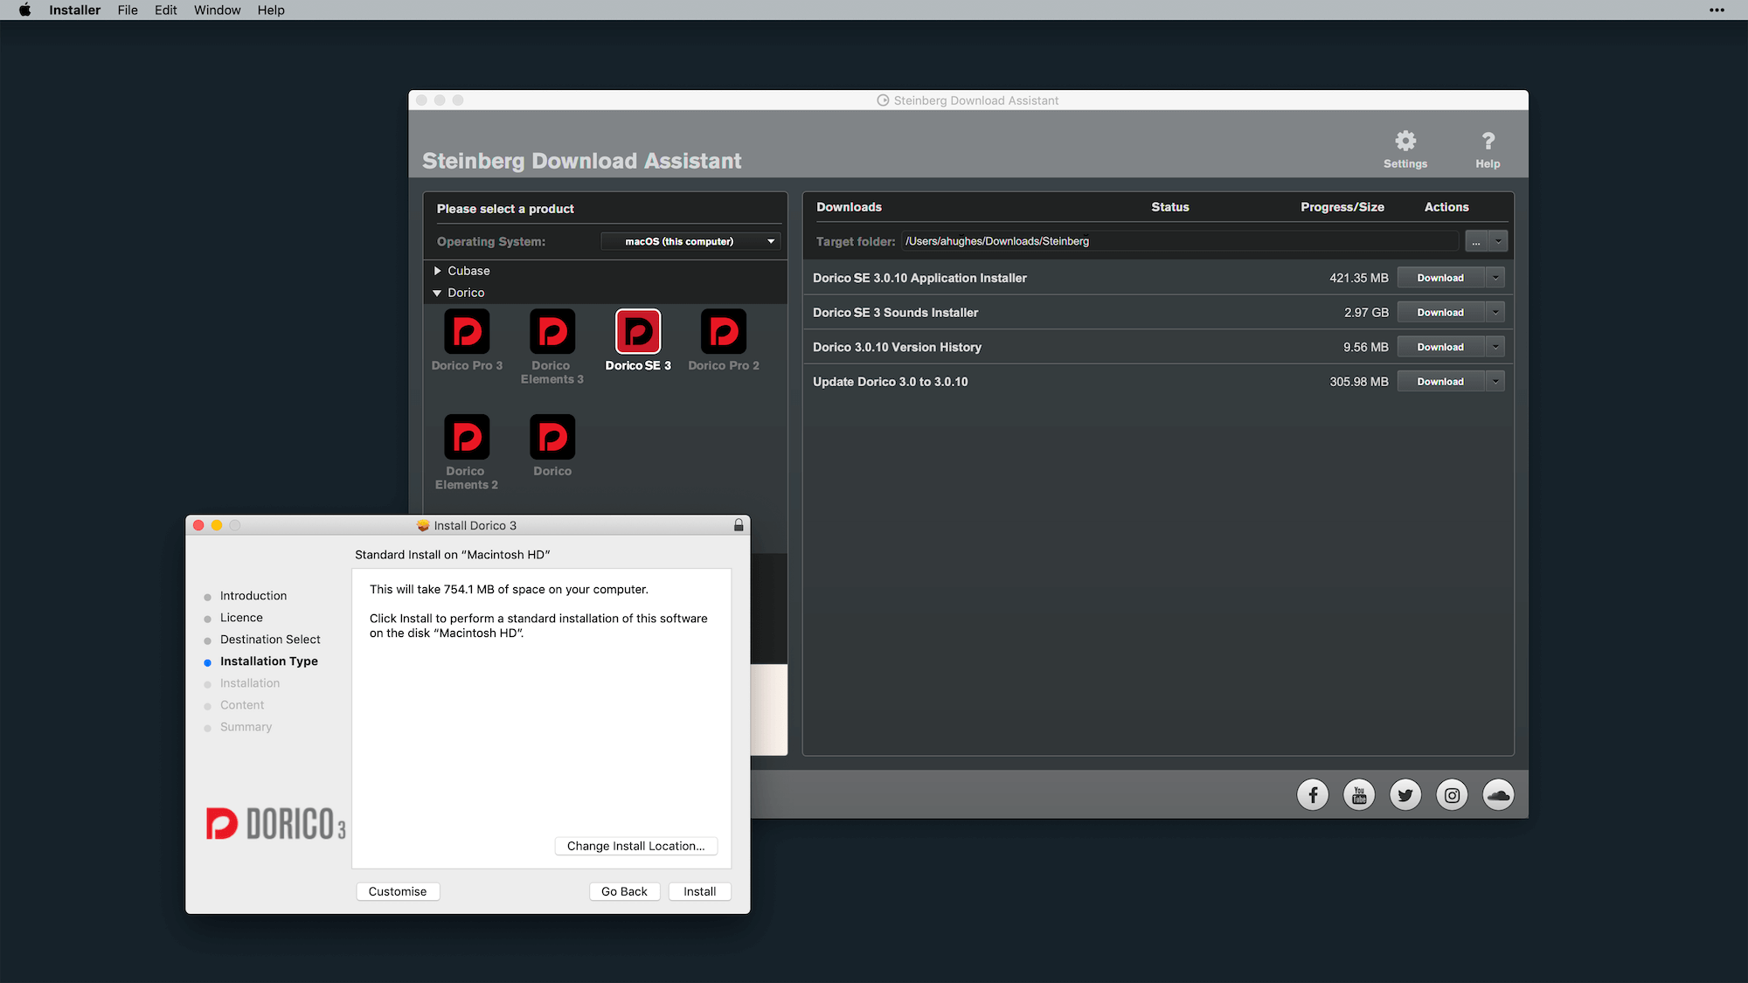Select Dorico SE 3 product icon
1748x983 pixels.
(638, 332)
